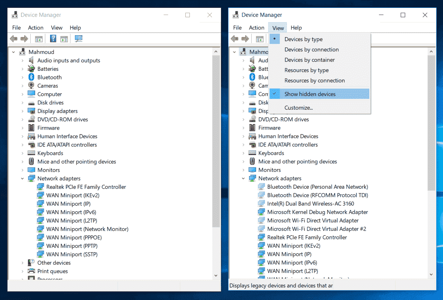443x300 pixels.
Task: Select the Monitors icon in right window
Action: (x=252, y=170)
